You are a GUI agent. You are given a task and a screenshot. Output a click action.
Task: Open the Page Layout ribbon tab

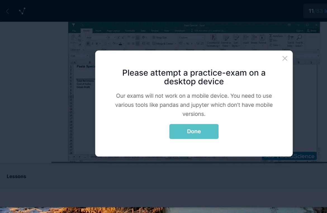[x=113, y=31]
